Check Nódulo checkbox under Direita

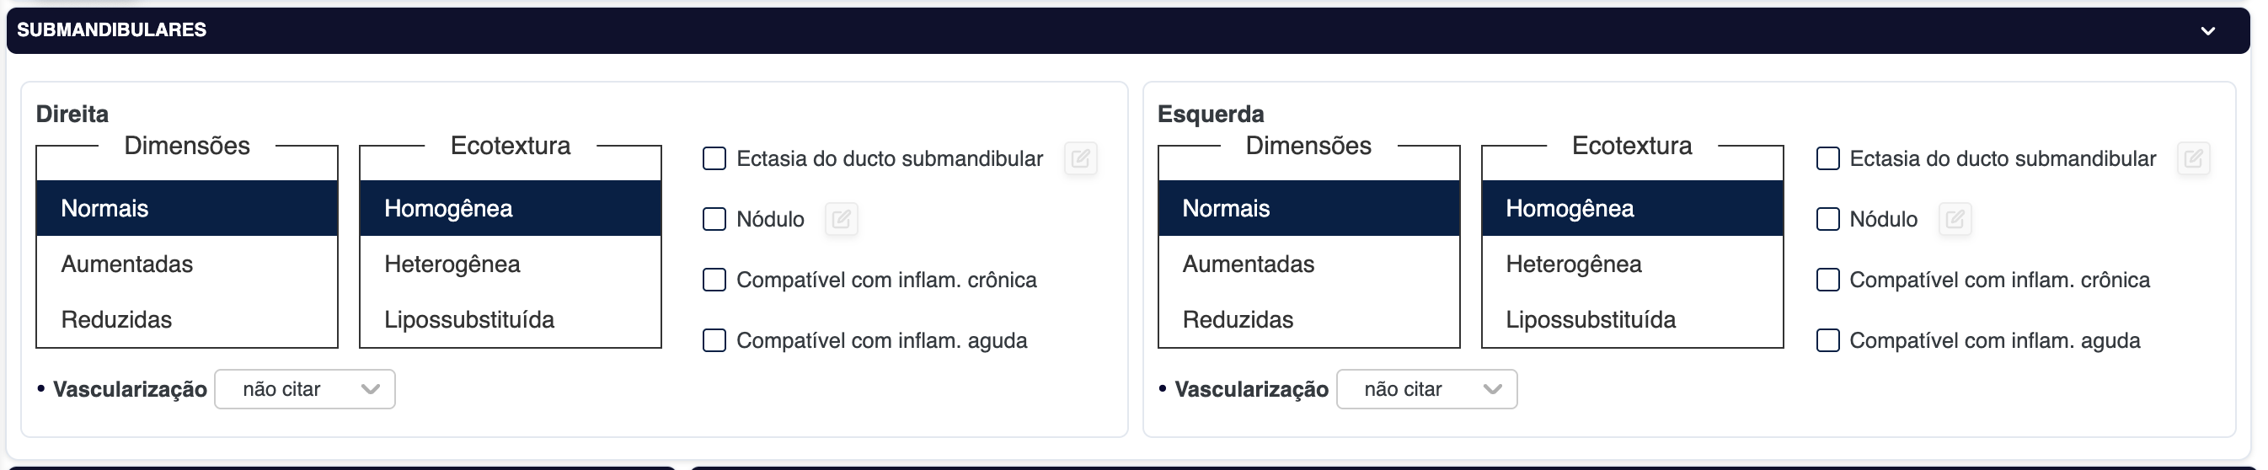pyautogui.click(x=714, y=219)
